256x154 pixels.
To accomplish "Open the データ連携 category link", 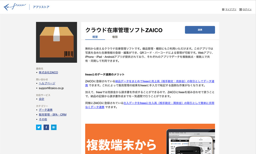I will pos(45,110).
